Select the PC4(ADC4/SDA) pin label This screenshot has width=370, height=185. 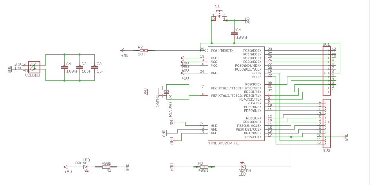coord(248,66)
